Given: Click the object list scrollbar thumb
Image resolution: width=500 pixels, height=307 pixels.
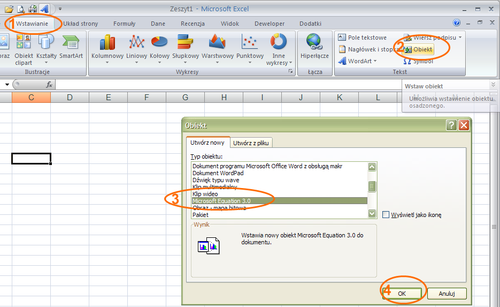Looking at the screenshot, I should click(372, 186).
